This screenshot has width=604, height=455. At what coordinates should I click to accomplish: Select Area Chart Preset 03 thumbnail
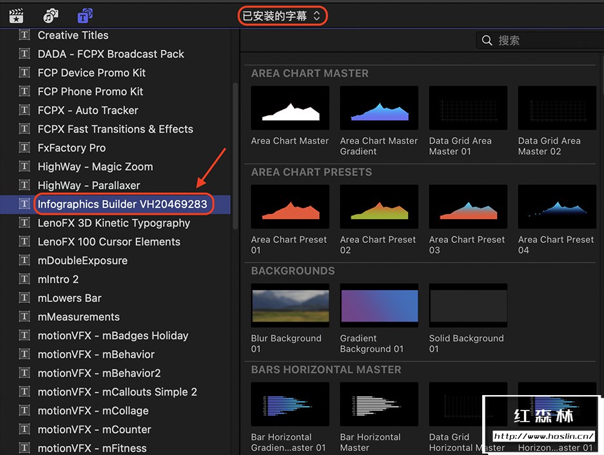[467, 207]
